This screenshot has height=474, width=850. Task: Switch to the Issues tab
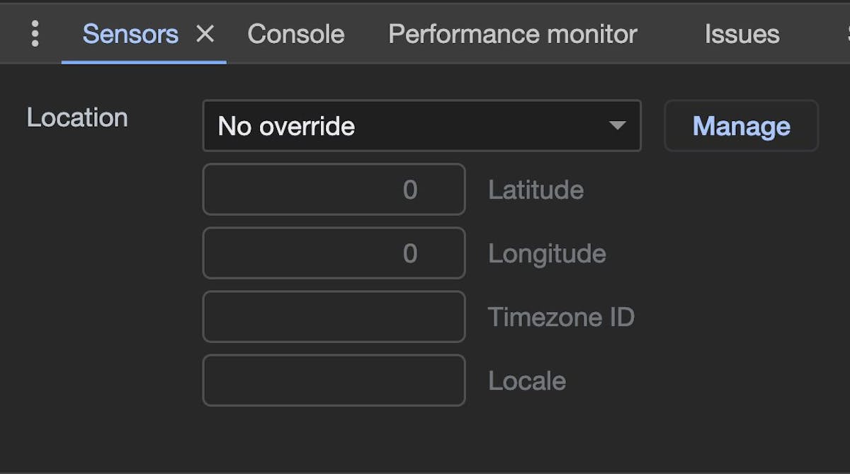coord(741,33)
